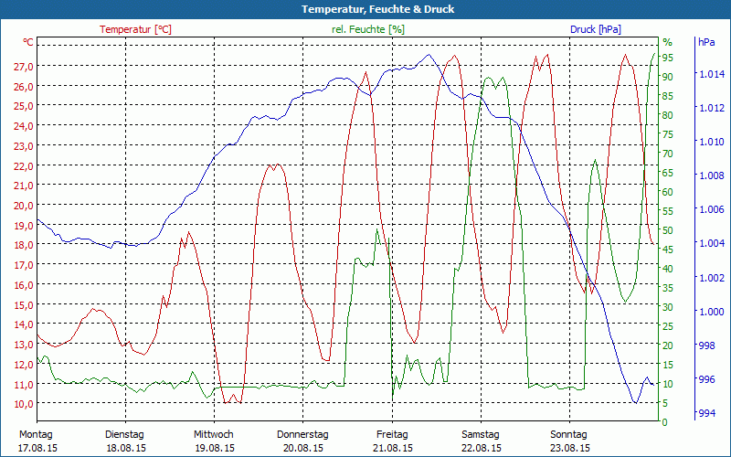
Task: Click the '25,0' temperature axis value
Action: [24, 106]
